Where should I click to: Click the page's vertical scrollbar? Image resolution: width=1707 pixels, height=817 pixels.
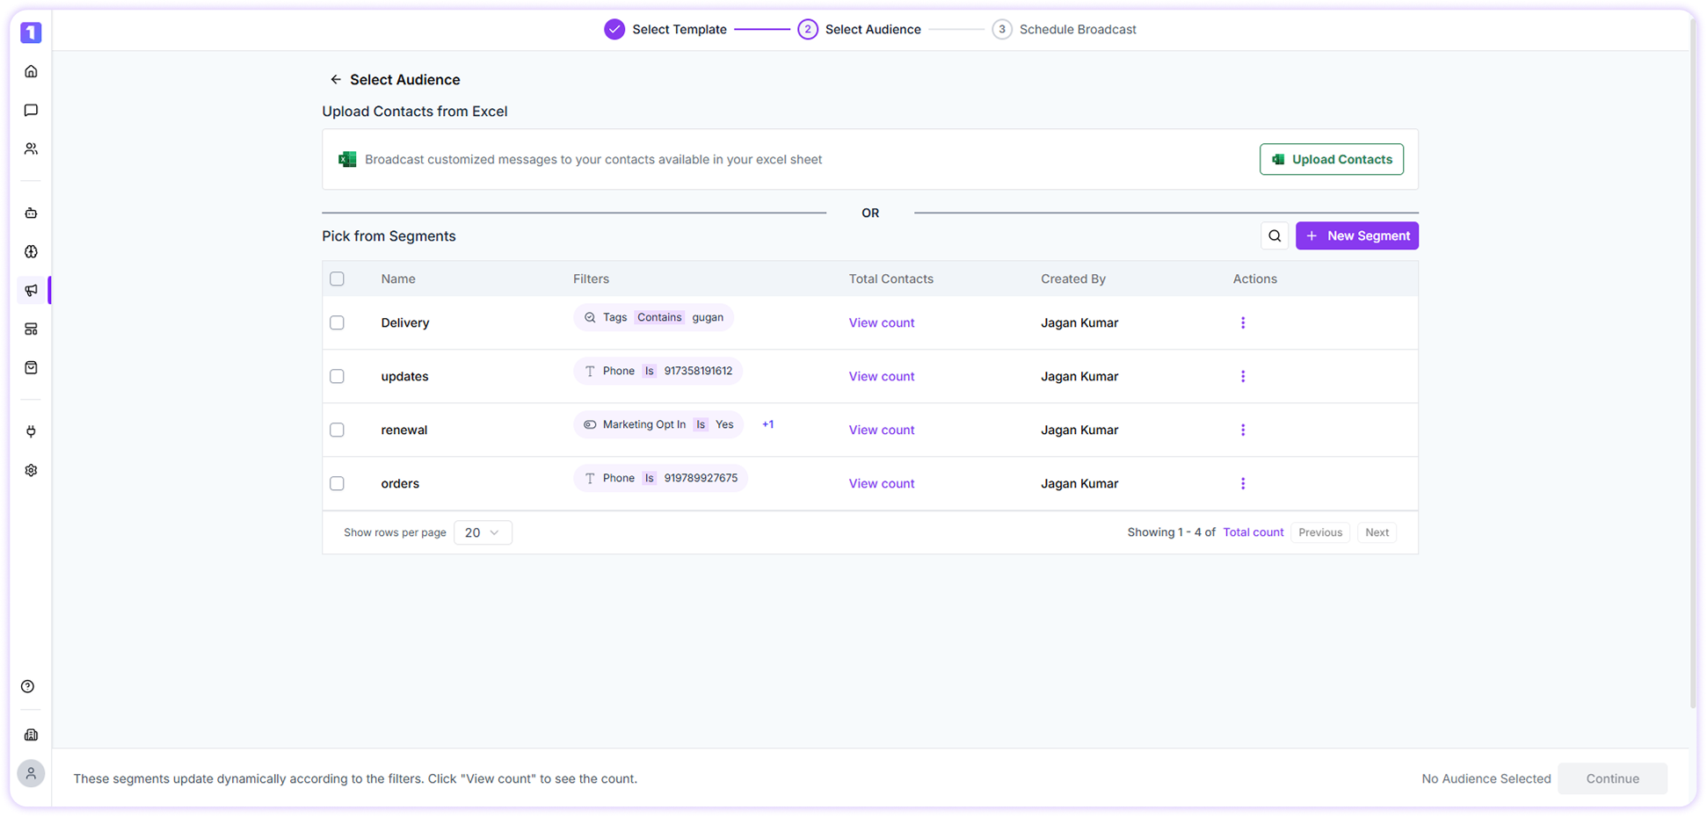pyautogui.click(x=1692, y=365)
